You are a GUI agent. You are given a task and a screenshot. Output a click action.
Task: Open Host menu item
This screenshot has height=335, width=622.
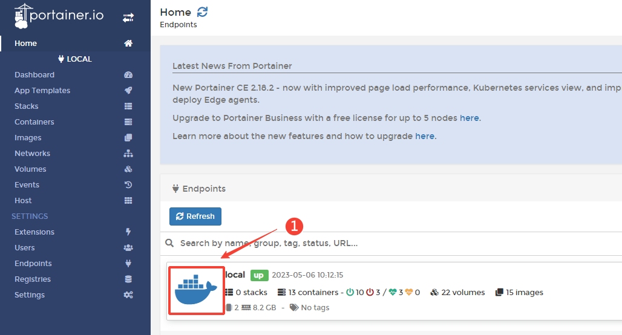point(23,201)
